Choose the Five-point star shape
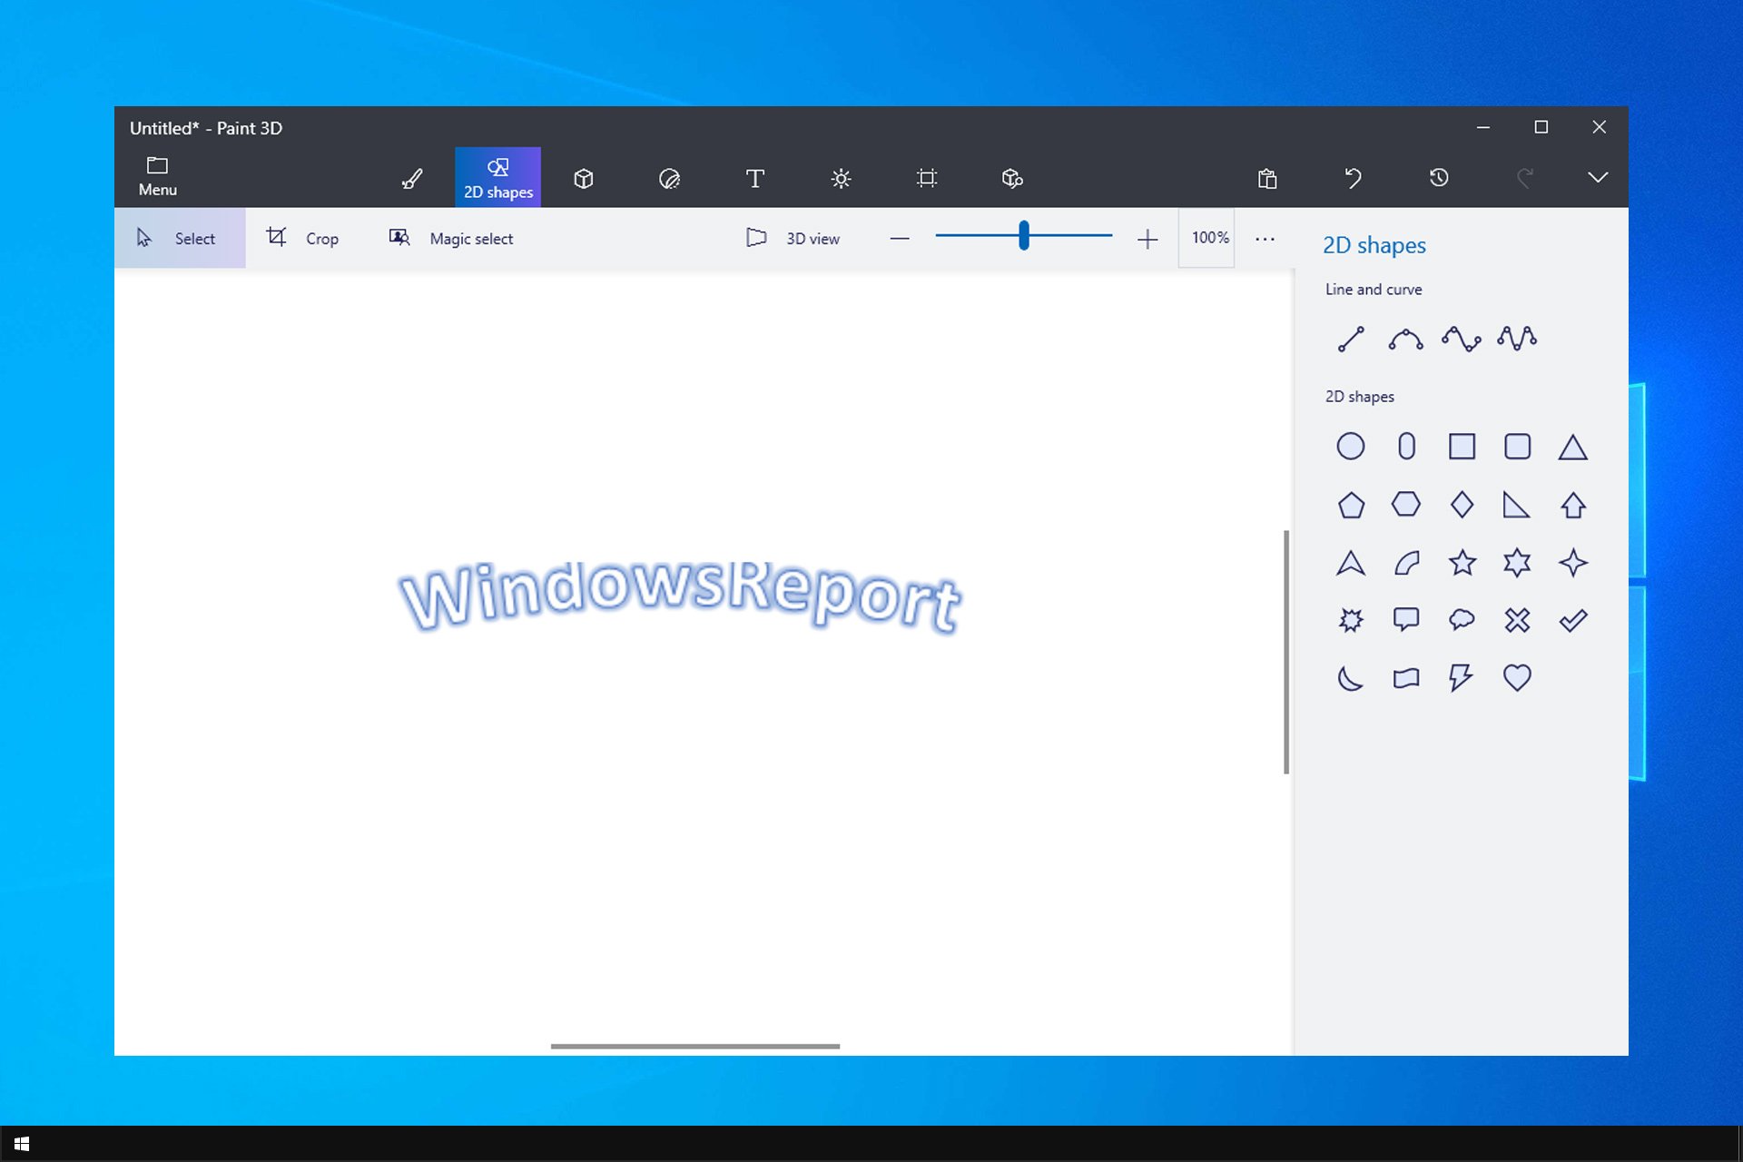 1462,563
